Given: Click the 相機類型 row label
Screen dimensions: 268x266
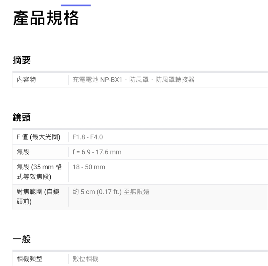Looking at the screenshot, I should 30,259.
